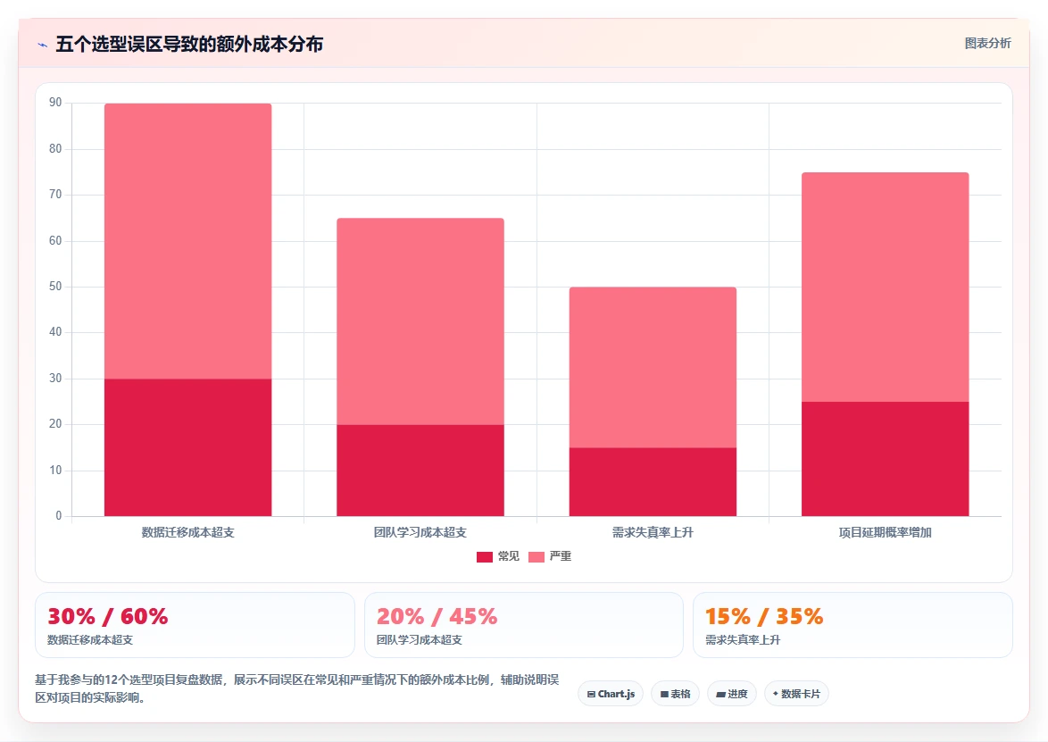1048x742 pixels.
Task: Click the light pink 需求失真率上升 bar segment
Action: 653,368
